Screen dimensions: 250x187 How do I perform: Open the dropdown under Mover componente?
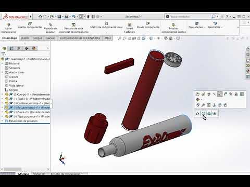pyautogui.click(x=148, y=33)
